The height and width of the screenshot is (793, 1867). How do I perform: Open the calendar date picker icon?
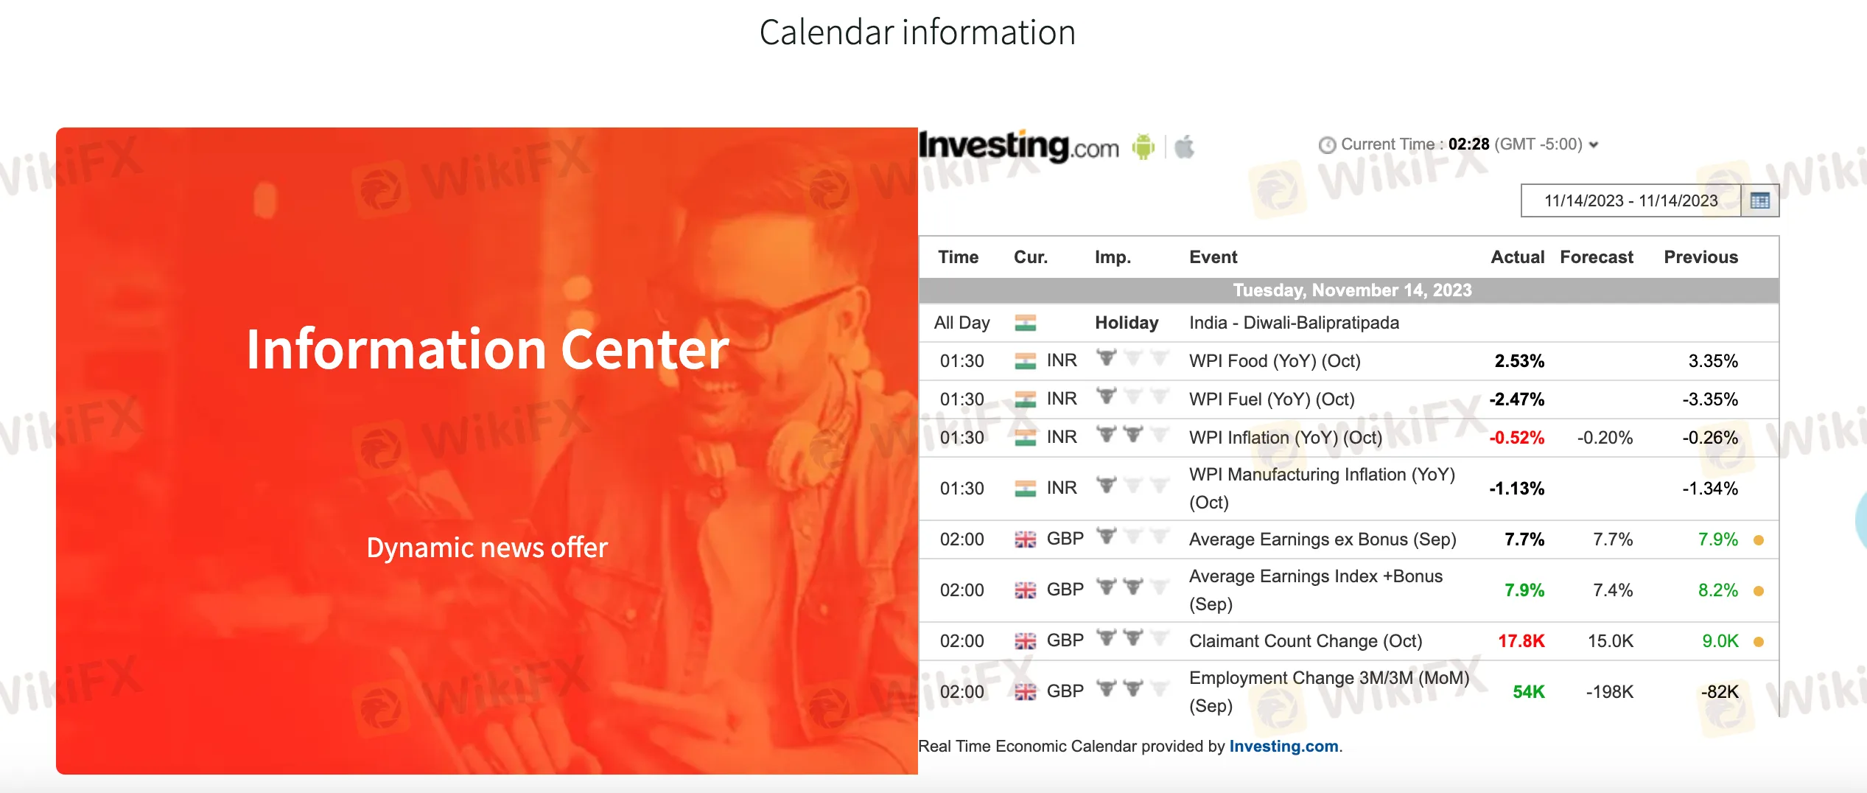pos(1760,200)
